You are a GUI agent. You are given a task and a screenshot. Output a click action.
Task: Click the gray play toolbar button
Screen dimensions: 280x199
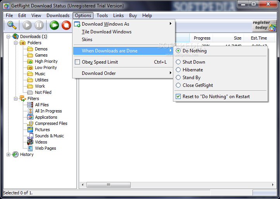point(27,25)
